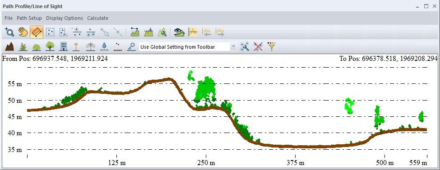
Task: Click the water drop class icon
Action: coord(104,46)
